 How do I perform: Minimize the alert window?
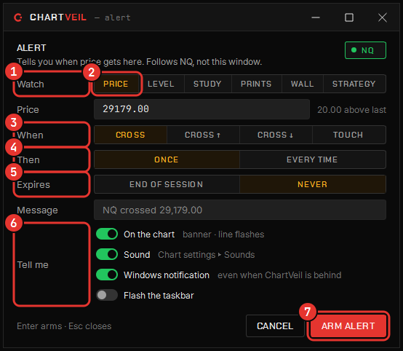[316, 17]
